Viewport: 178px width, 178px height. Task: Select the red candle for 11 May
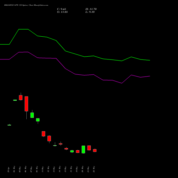(x=43, y=134)
